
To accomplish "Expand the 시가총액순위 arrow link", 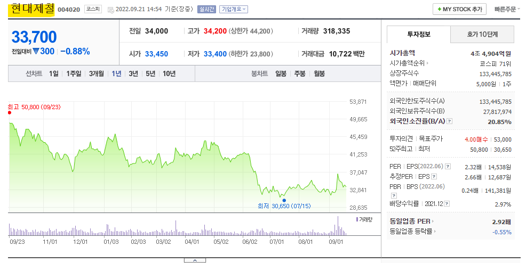I will (x=427, y=63).
